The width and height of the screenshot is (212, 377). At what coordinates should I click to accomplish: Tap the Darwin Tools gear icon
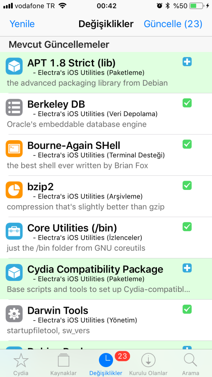click(x=14, y=314)
